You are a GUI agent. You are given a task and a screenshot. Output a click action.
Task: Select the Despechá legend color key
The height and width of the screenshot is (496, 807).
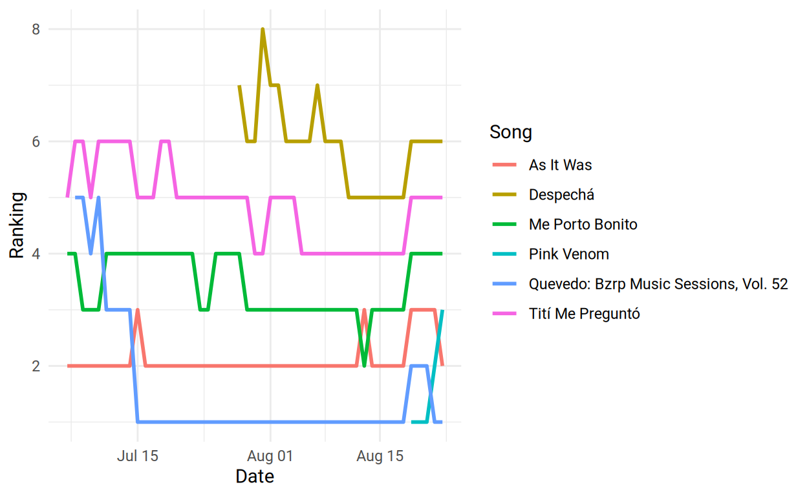[x=504, y=195]
